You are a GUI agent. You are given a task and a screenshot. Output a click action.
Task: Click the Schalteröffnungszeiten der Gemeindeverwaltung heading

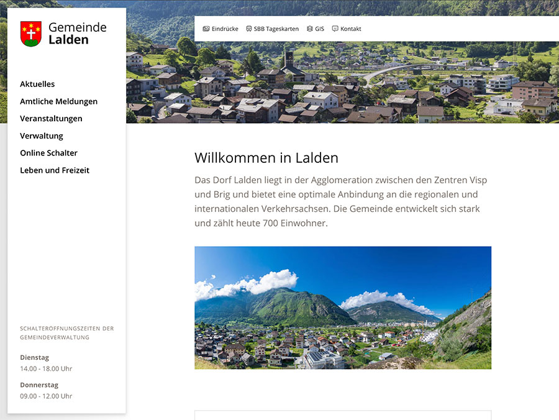[x=67, y=333]
